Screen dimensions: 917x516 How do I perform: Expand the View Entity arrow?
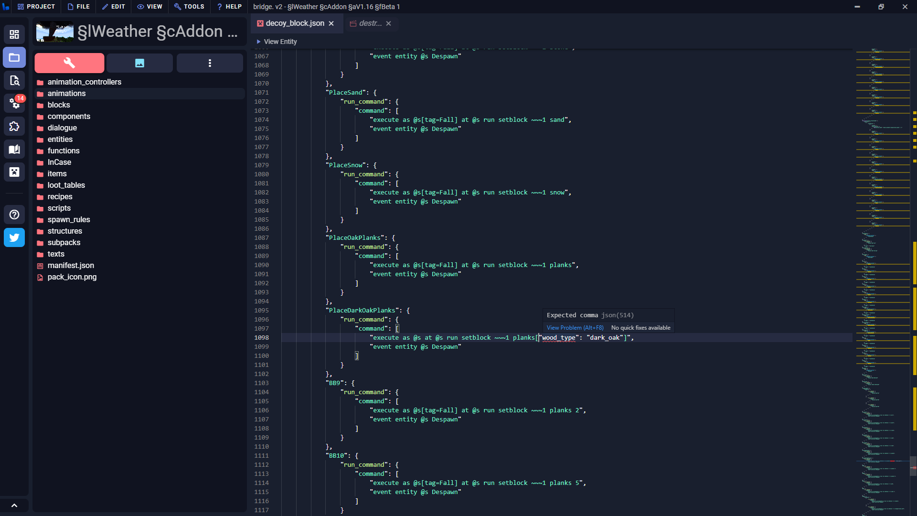pos(258,42)
